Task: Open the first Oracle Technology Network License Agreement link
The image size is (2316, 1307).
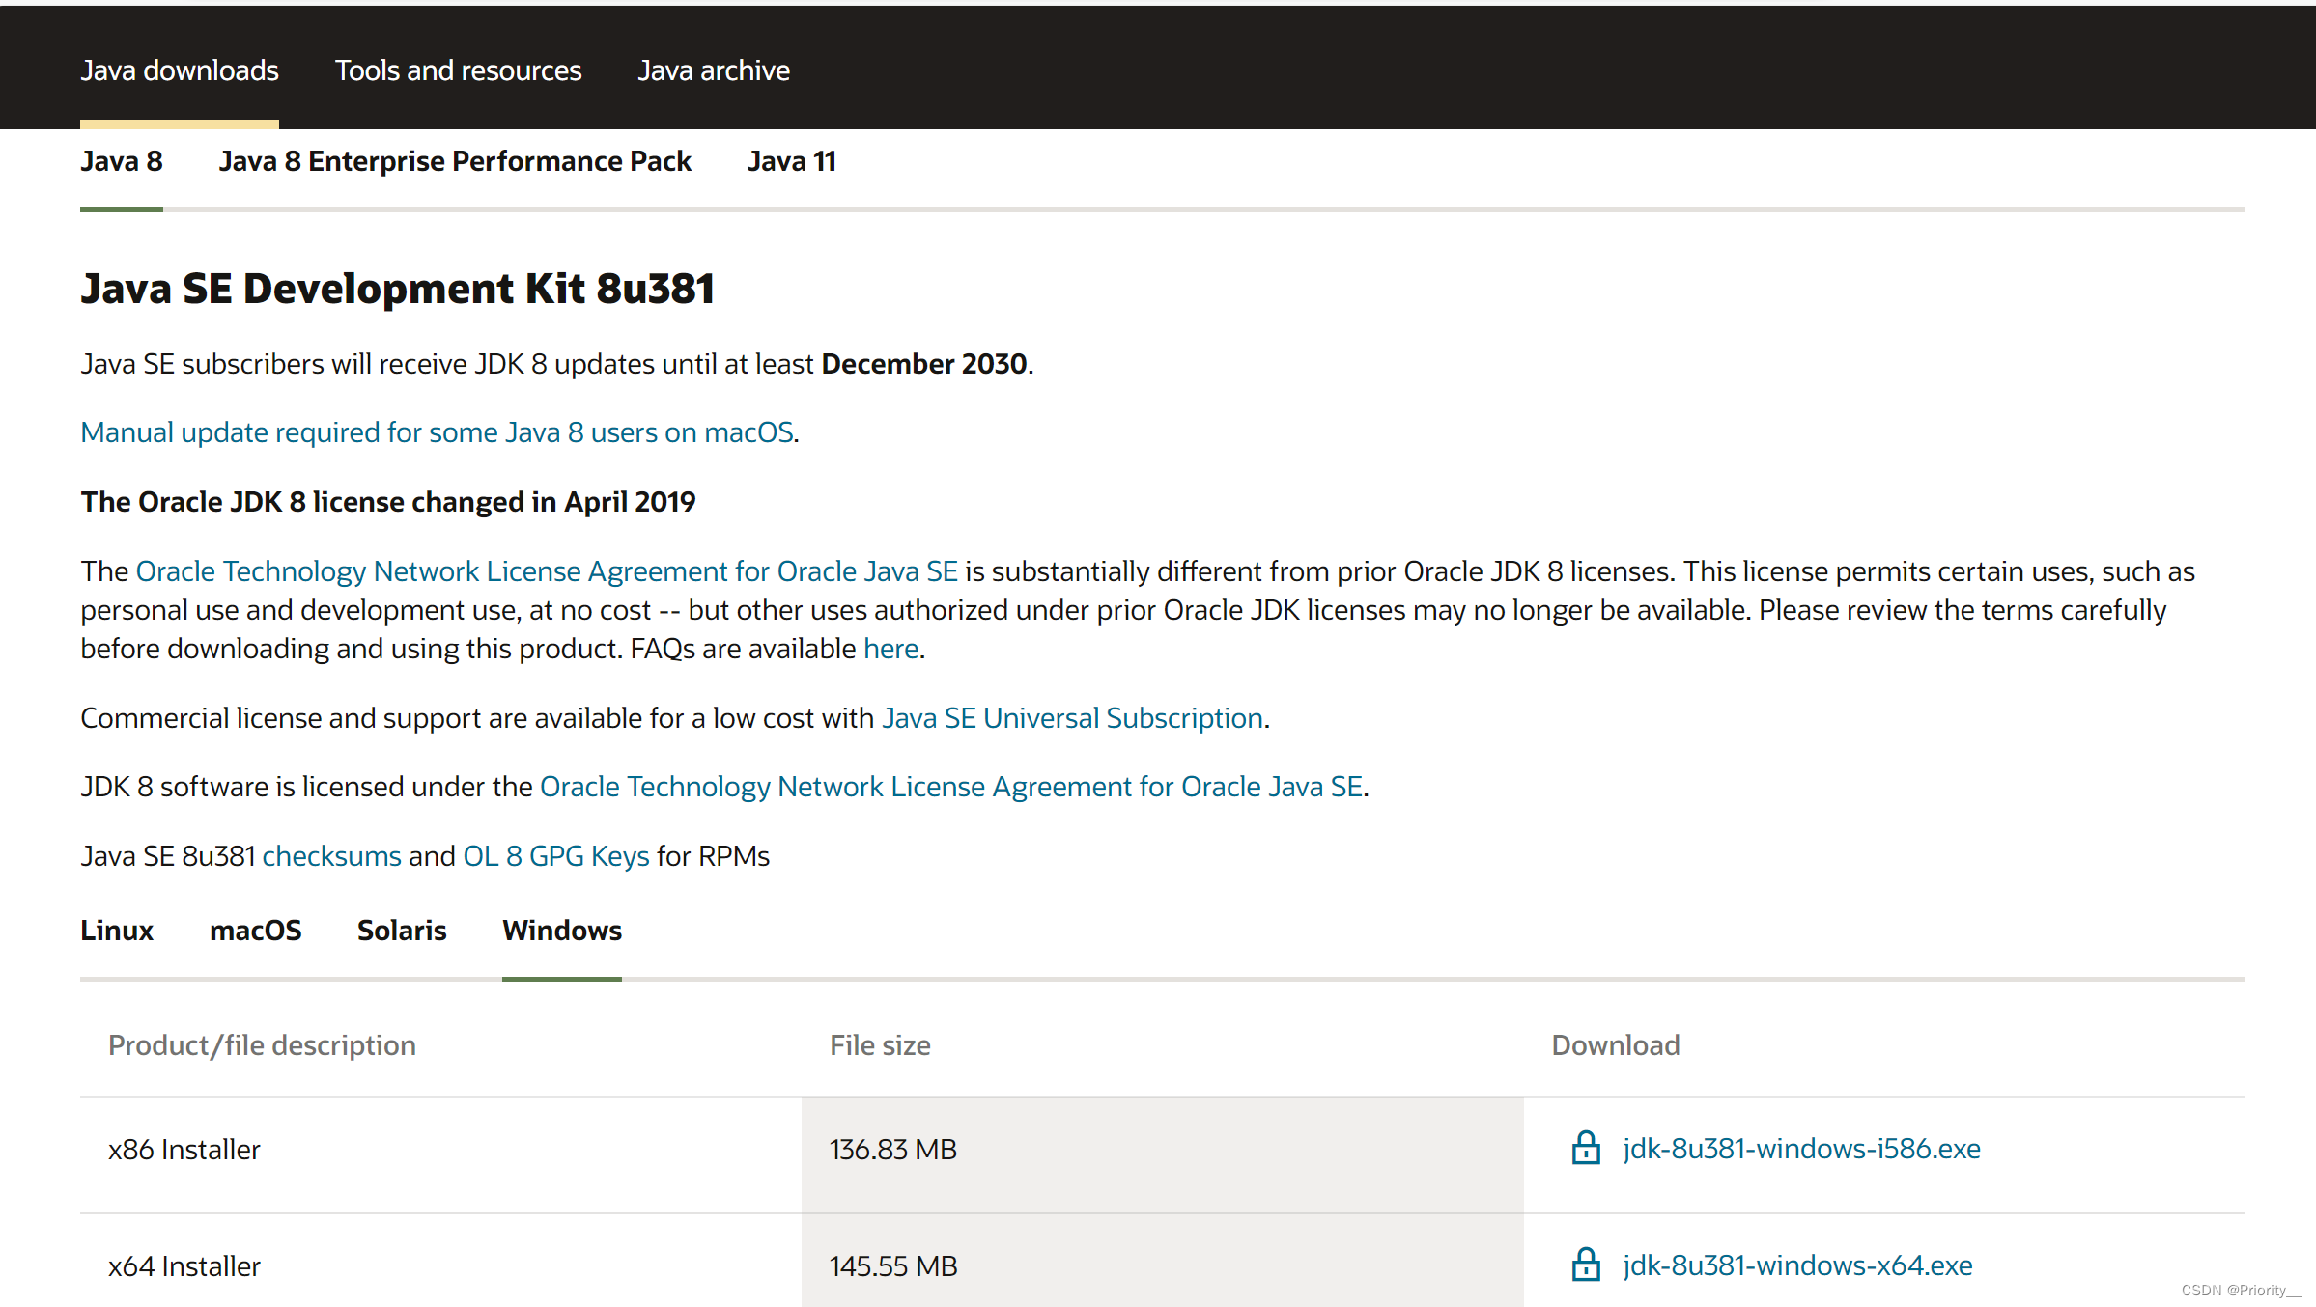Action: tap(547, 571)
